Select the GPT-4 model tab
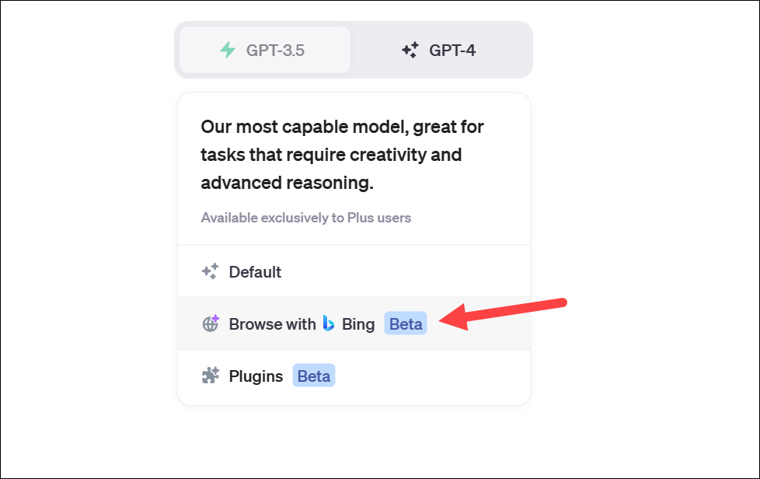This screenshot has height=479, width=760. [439, 50]
